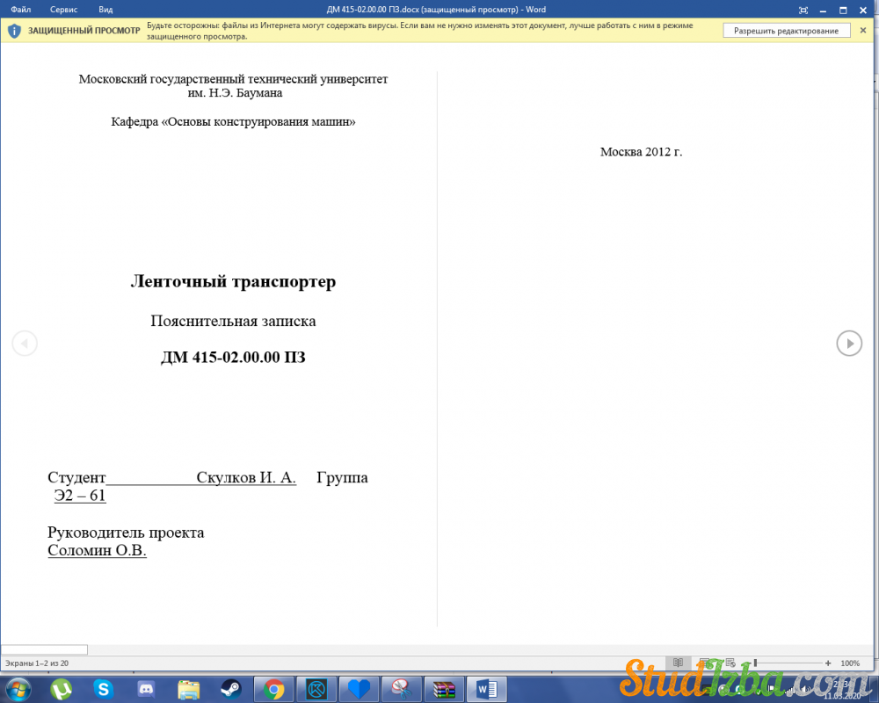Click the word Студент
This screenshot has height=703, width=879.
[76, 478]
